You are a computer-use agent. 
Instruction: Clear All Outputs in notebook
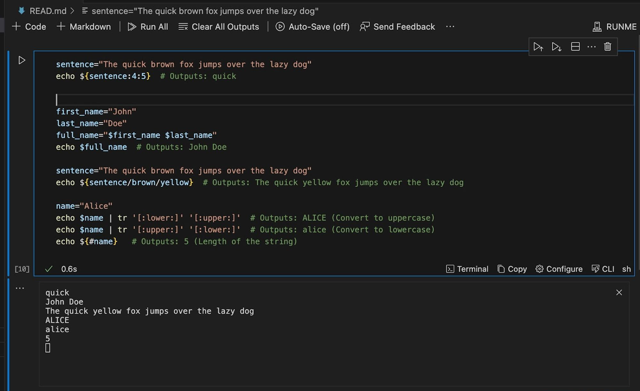(x=219, y=27)
